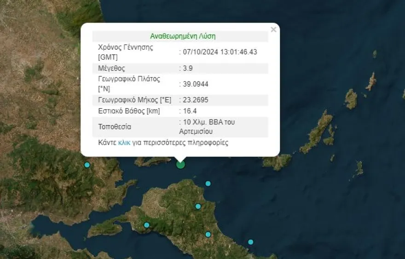
Task: Click the cyan marker in inland northern Evia
Action: click(x=198, y=206)
